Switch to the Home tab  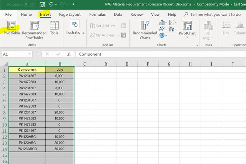(x=26, y=15)
